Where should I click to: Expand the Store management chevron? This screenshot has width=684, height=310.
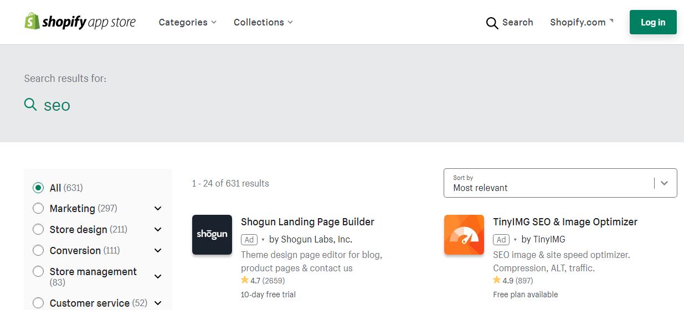point(158,276)
